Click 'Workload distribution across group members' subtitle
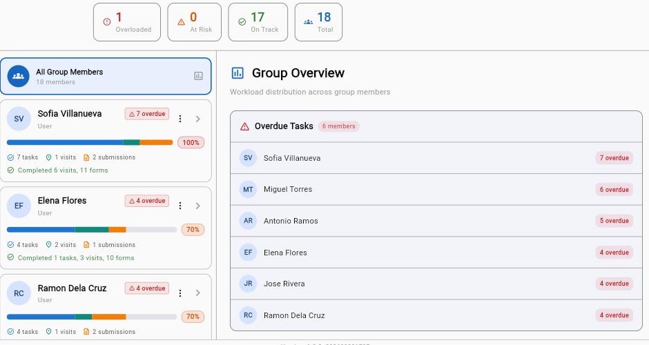649x345 pixels. click(x=310, y=92)
